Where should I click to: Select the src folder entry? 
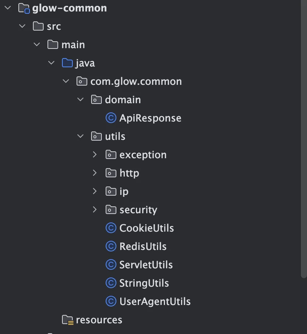coord(54,26)
